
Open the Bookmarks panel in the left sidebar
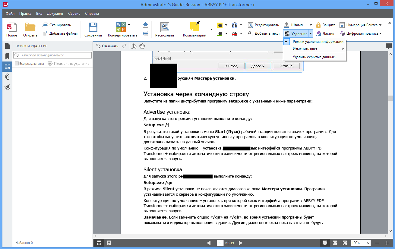coord(7,56)
